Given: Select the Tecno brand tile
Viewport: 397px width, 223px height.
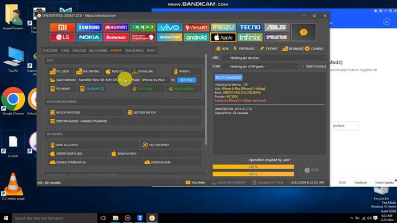Looking at the screenshot, I should tap(250, 27).
